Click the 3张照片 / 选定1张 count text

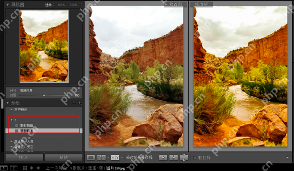click(x=86, y=168)
